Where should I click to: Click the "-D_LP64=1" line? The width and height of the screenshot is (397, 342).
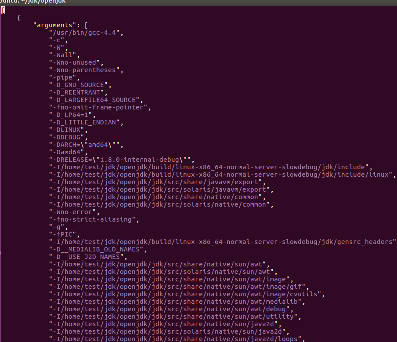[72, 115]
